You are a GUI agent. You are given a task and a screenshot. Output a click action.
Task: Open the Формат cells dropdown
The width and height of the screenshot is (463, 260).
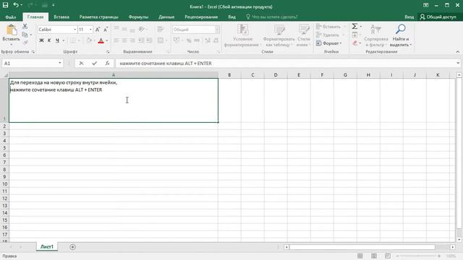pos(329,43)
